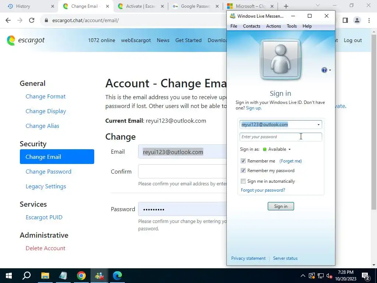Toggle the Remember me checkbox

243,161
